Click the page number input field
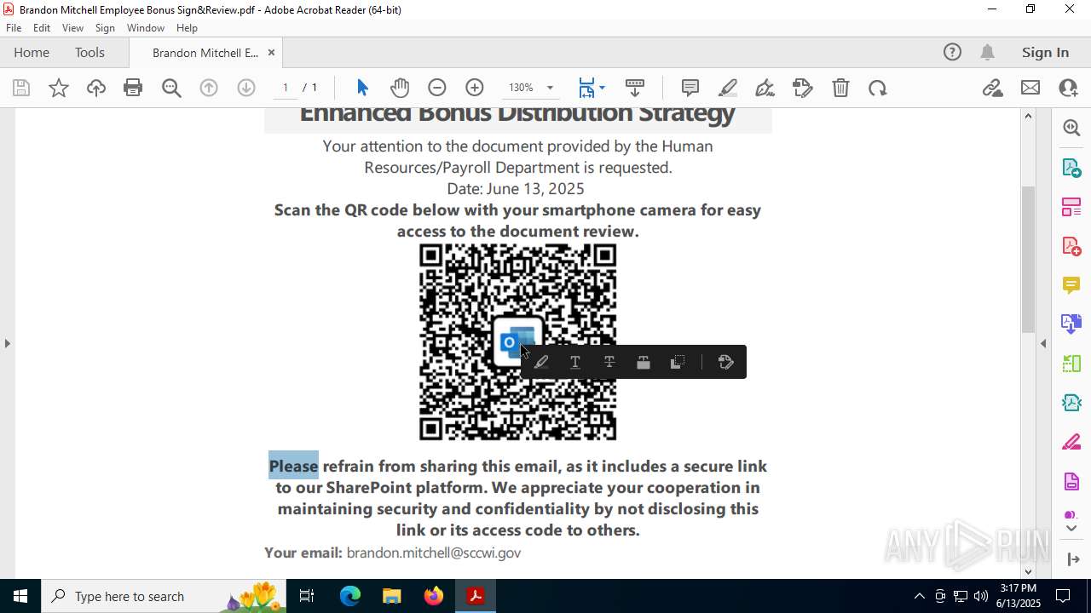The image size is (1091, 613). (x=286, y=88)
